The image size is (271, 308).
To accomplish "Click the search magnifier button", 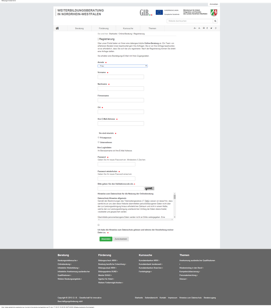I will [215, 21].
